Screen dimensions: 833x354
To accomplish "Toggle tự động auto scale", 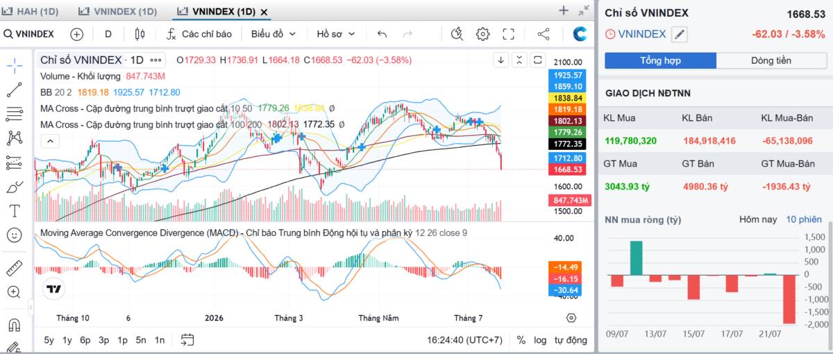I will [x=571, y=340].
